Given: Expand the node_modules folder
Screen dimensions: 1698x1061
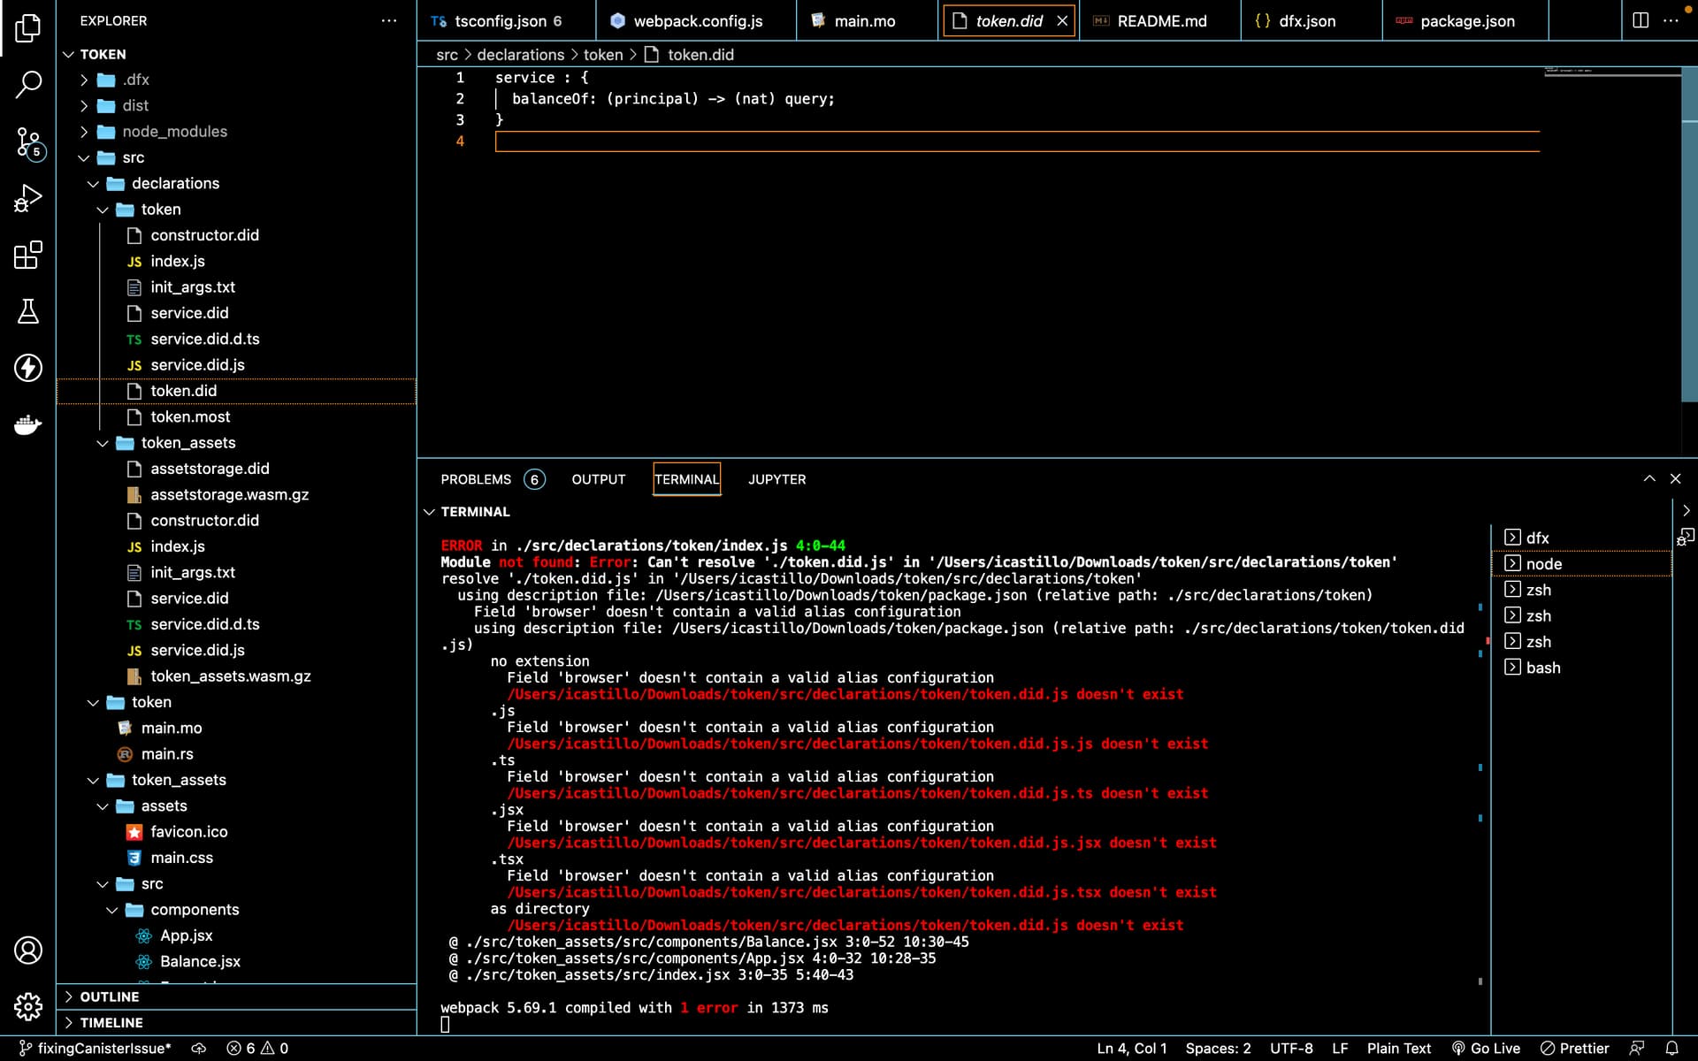Looking at the screenshot, I should pyautogui.click(x=174, y=132).
